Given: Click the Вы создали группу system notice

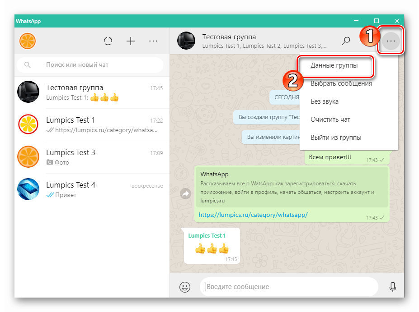Looking at the screenshot, I should 267,117.
